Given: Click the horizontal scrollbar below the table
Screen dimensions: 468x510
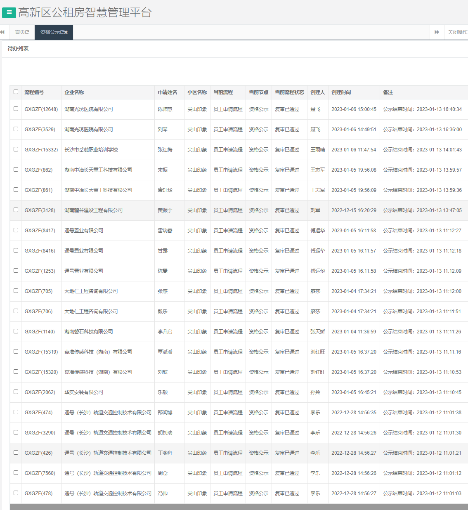Looking at the screenshot, I should [x=239, y=507].
